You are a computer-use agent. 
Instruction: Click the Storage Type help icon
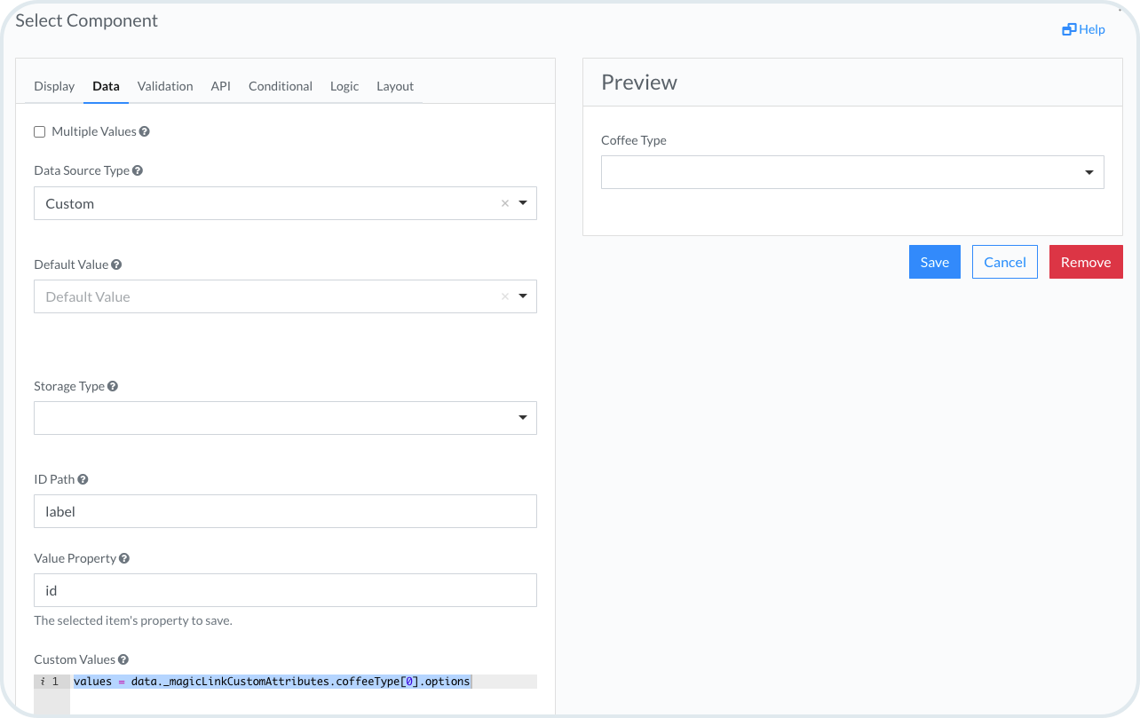click(113, 387)
